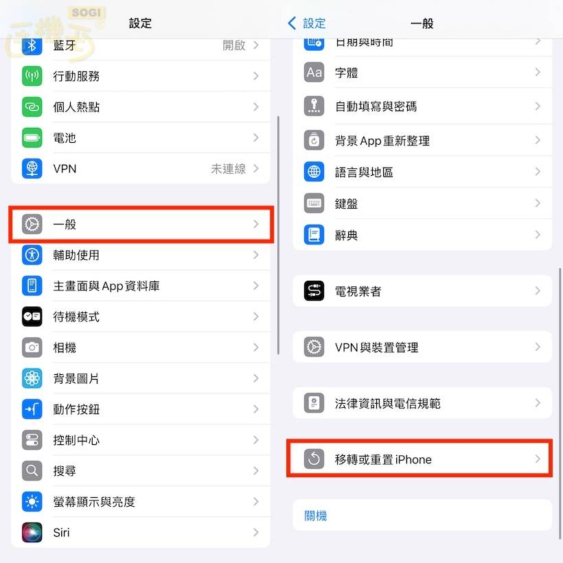Tap the Bluetooth icon
This screenshot has width=563, height=563.
[x=32, y=45]
